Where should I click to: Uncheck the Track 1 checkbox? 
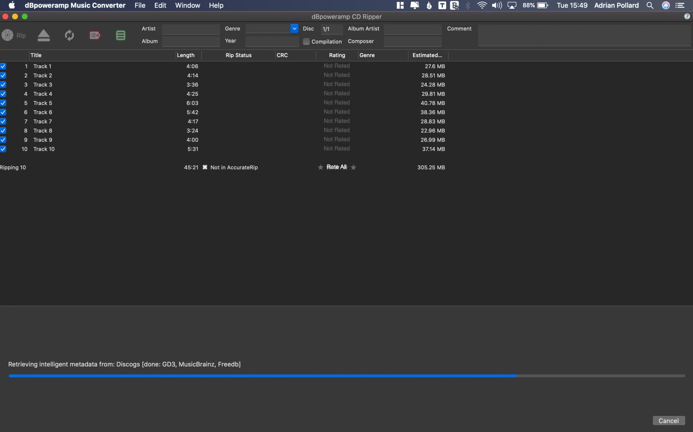[x=3, y=66]
